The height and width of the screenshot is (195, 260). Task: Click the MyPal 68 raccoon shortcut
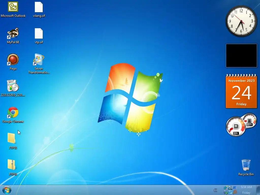tap(13, 36)
